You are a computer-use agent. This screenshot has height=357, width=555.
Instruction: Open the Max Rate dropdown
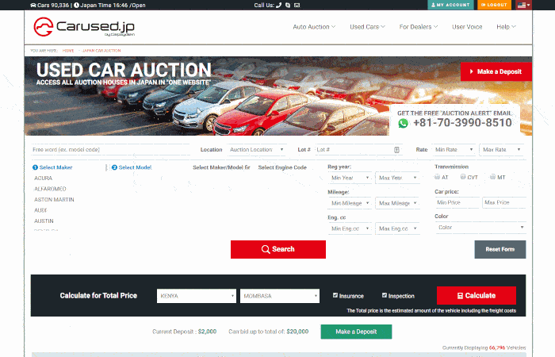(501, 150)
